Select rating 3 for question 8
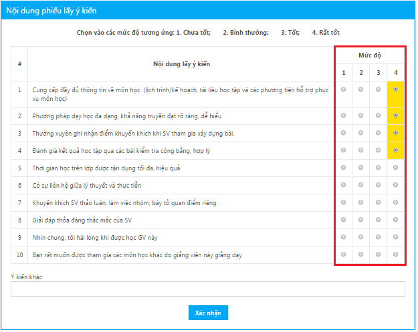Image resolution: width=418 pixels, height=332 pixels. click(379, 220)
